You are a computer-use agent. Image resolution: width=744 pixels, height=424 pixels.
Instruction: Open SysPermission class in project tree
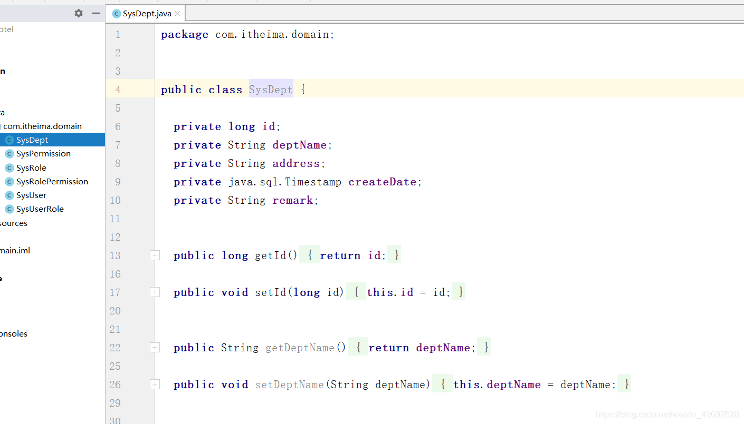43,154
